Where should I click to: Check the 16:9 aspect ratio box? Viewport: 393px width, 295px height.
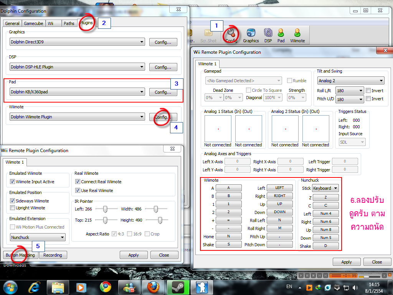coord(130,234)
